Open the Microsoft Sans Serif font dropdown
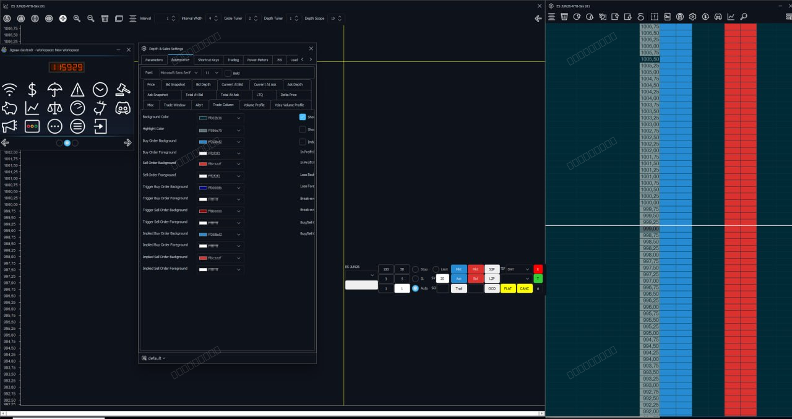Screen dimensions: 792x419 point(179,73)
